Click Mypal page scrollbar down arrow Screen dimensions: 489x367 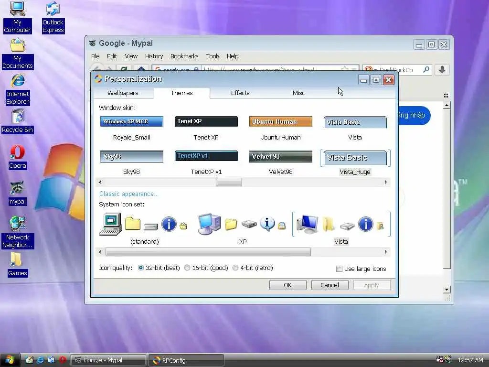pos(446,289)
